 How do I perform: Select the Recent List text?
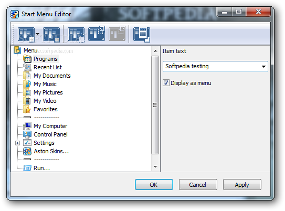[48, 67]
